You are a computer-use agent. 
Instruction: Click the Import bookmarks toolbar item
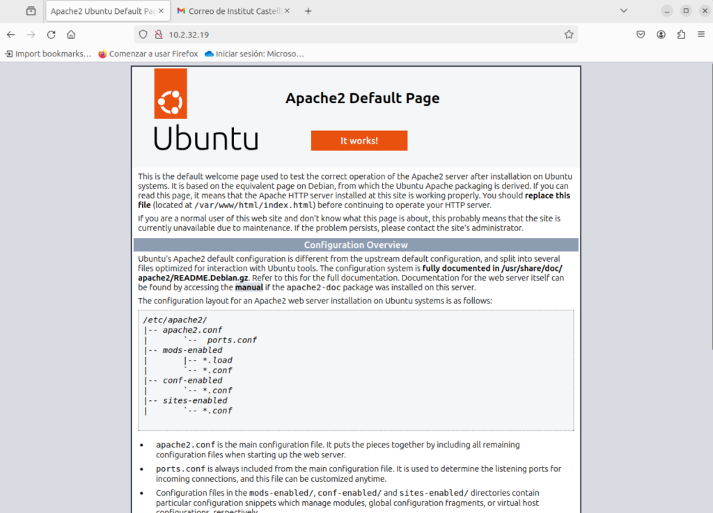pyautogui.click(x=48, y=54)
